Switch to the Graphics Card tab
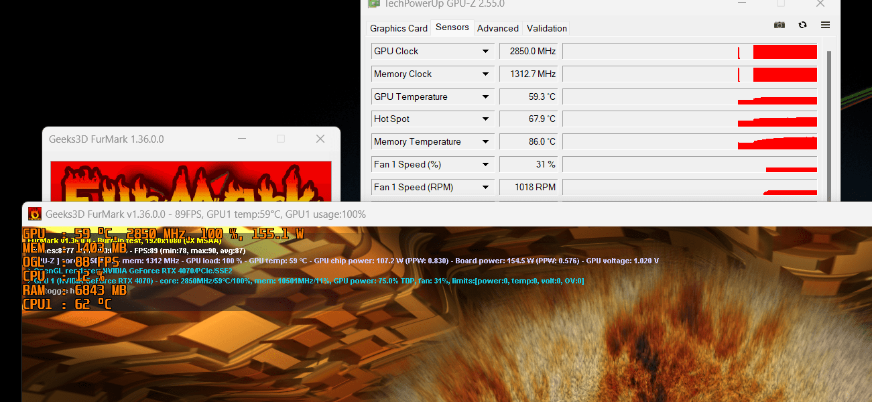 pos(399,28)
